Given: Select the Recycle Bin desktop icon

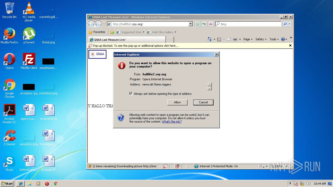Looking at the screenshot, I should (x=9, y=10).
